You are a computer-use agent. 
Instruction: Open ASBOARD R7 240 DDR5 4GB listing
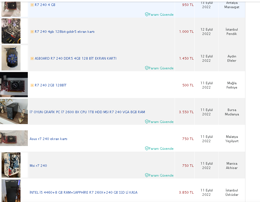tap(75, 58)
